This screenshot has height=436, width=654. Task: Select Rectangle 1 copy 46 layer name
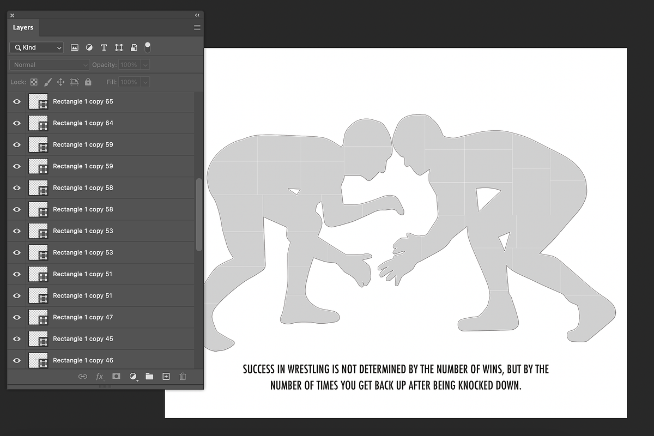tap(83, 360)
